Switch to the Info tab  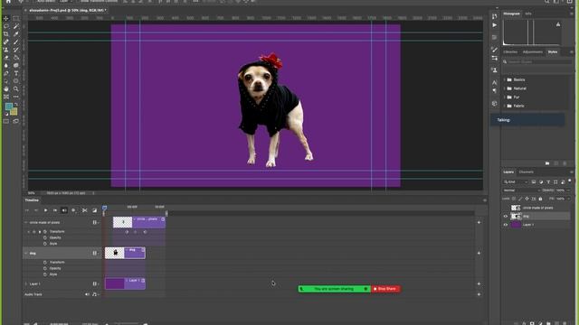pyautogui.click(x=528, y=14)
